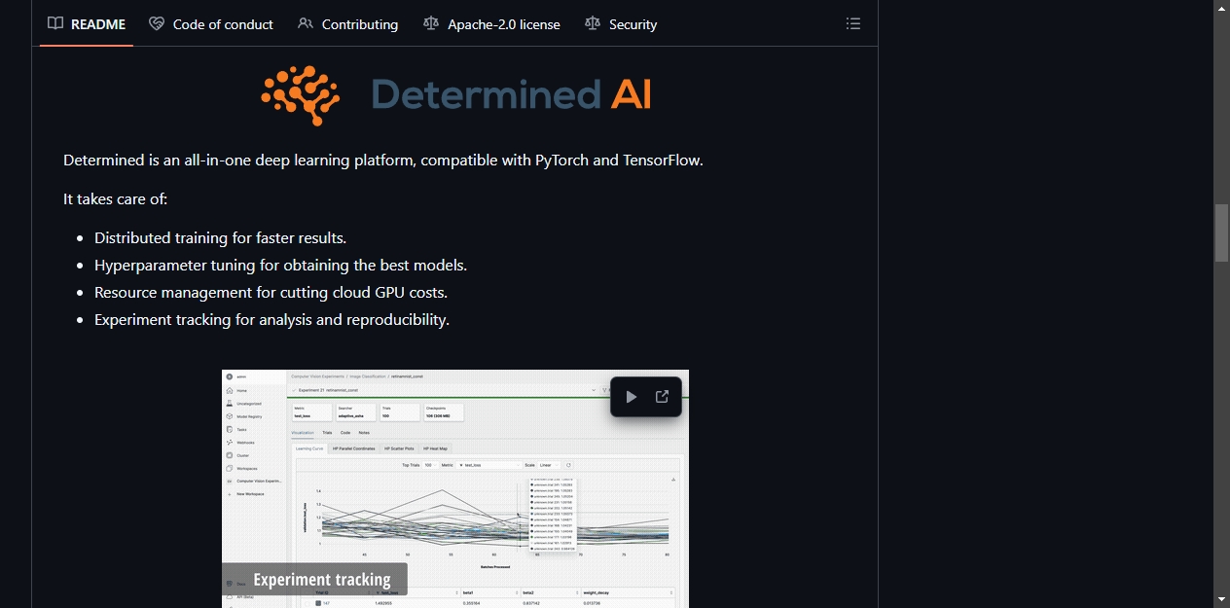Image resolution: width=1230 pixels, height=608 pixels.
Task: Click the 'Experiment tracking' caption on the GIF
Action: [x=322, y=580]
